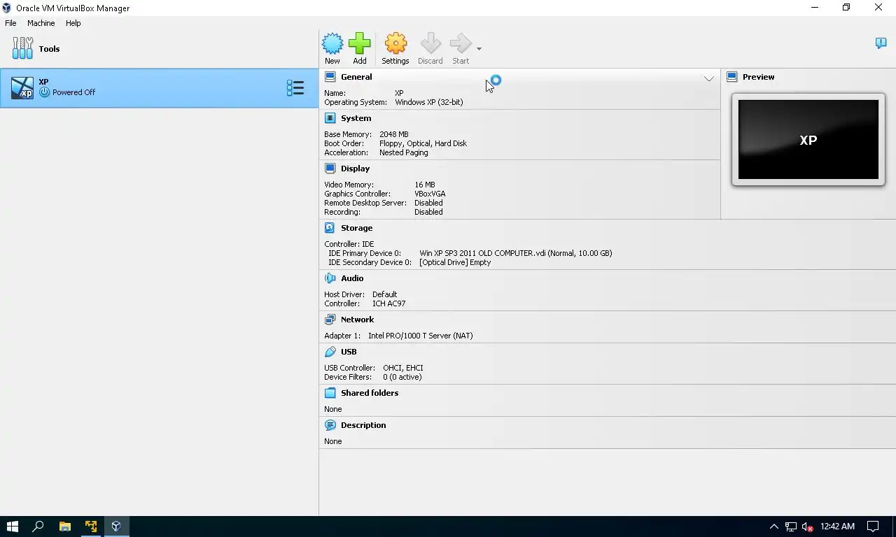The image size is (896, 537).
Task: Click the General section icon
Action: coord(330,77)
